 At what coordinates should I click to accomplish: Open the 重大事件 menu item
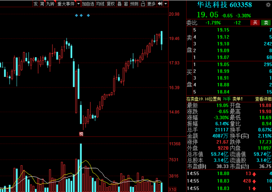[66, 4]
